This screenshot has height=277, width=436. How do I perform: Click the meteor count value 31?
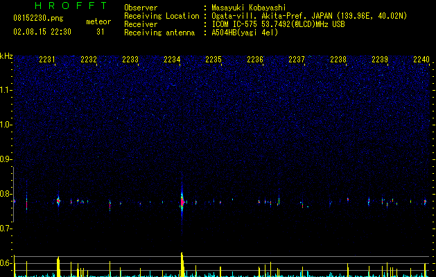101,32
